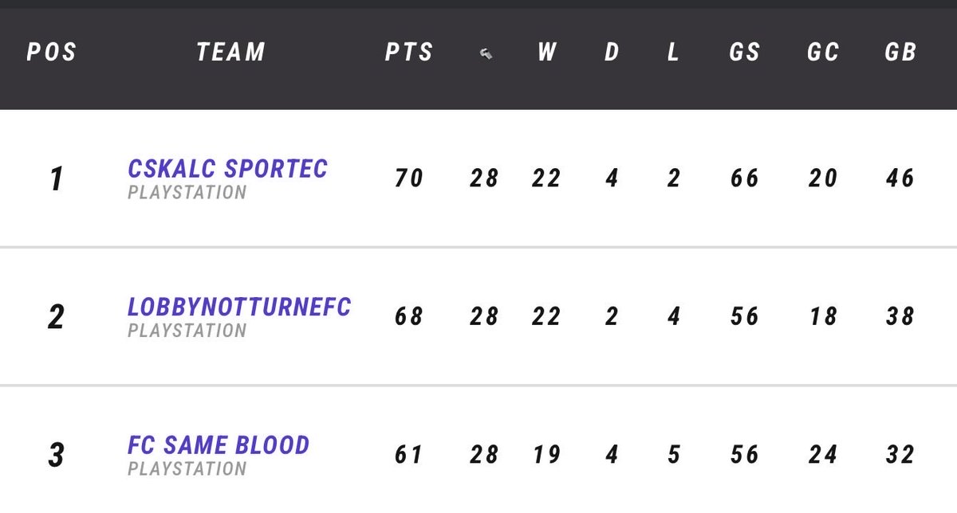957x513 pixels.
Task: Click CSKALC SPORTEC's goal difference 46
Action: 900,178
